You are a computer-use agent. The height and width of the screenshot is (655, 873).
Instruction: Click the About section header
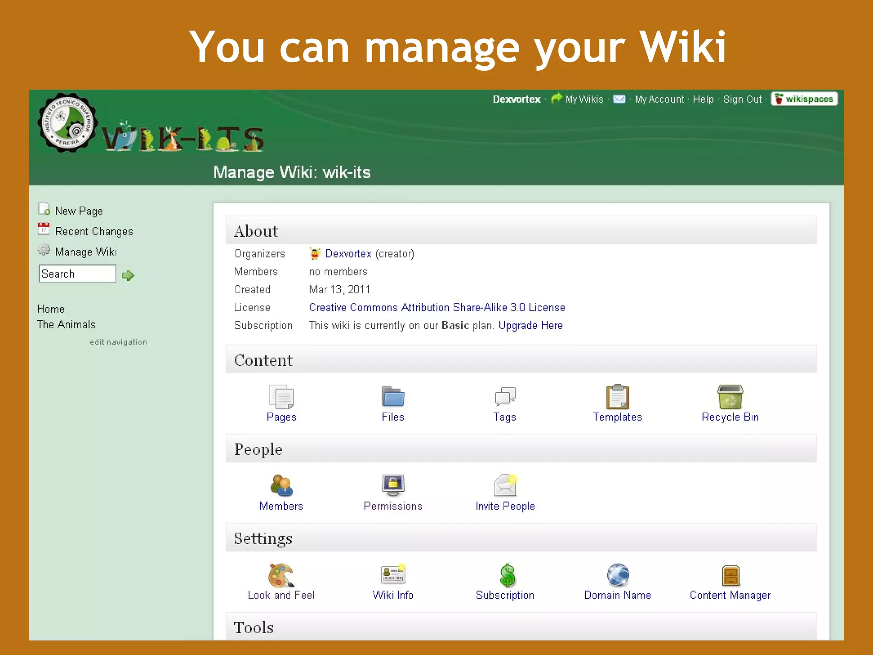click(521, 230)
